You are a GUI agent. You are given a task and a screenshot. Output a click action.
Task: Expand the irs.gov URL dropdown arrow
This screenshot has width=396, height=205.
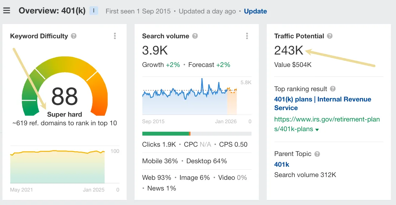[x=317, y=130]
